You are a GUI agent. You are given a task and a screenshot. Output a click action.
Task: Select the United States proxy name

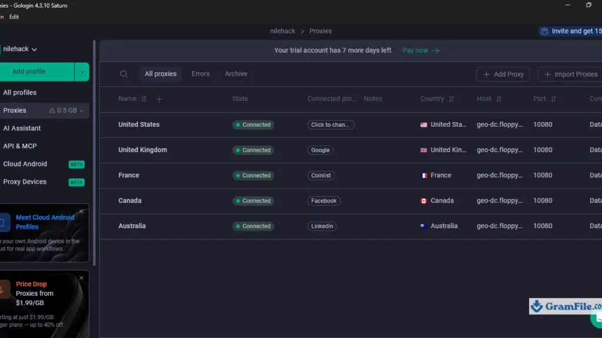tap(139, 124)
